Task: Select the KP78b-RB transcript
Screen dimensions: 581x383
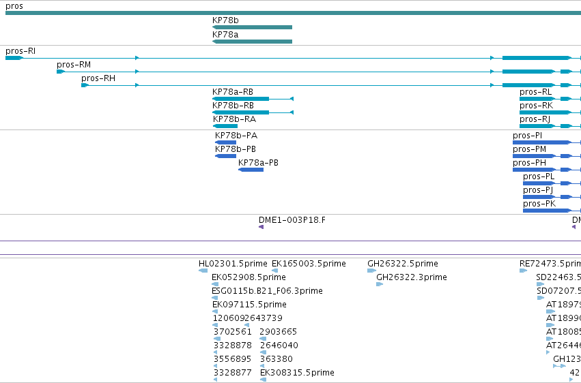Action: [x=253, y=112]
